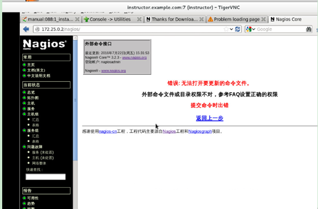Viewport: 318px width, 209px height.
Task: Click the 外部命令接口 heading in info box
Action: (98, 44)
